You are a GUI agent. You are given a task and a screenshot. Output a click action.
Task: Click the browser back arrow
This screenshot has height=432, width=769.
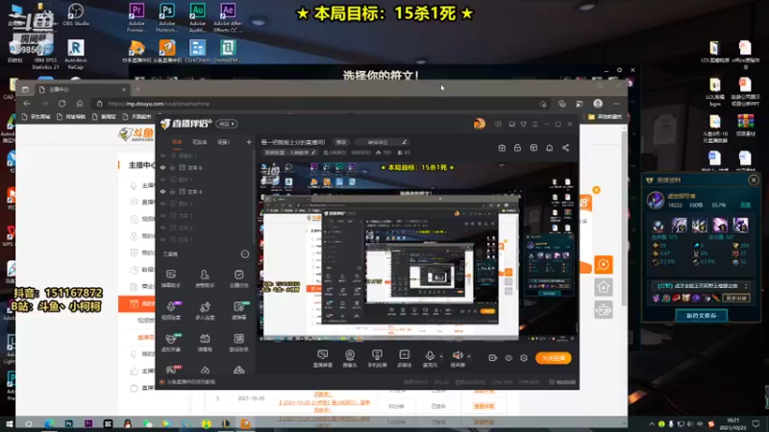(x=27, y=104)
